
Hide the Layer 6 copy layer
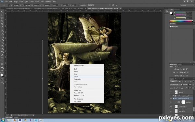click(171, 111)
